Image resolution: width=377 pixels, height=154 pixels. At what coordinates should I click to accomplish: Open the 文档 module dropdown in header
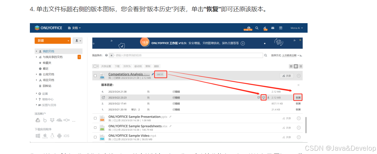[74, 28]
